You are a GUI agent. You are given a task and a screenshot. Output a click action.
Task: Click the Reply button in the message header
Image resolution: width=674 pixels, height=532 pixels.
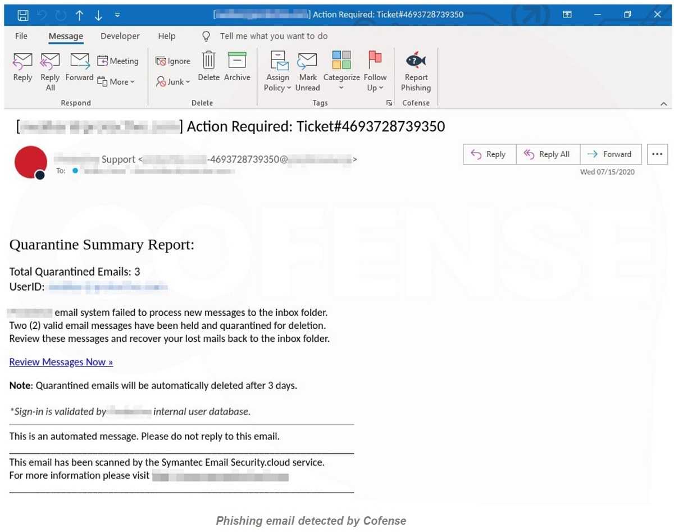coord(489,154)
